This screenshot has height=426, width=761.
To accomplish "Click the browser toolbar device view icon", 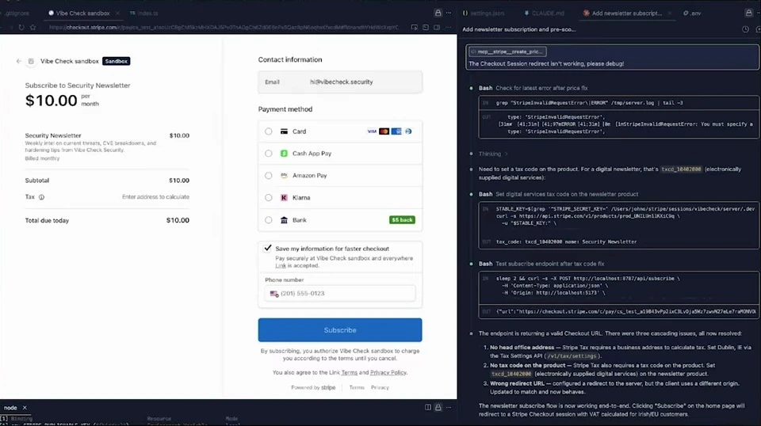I will [437, 28].
